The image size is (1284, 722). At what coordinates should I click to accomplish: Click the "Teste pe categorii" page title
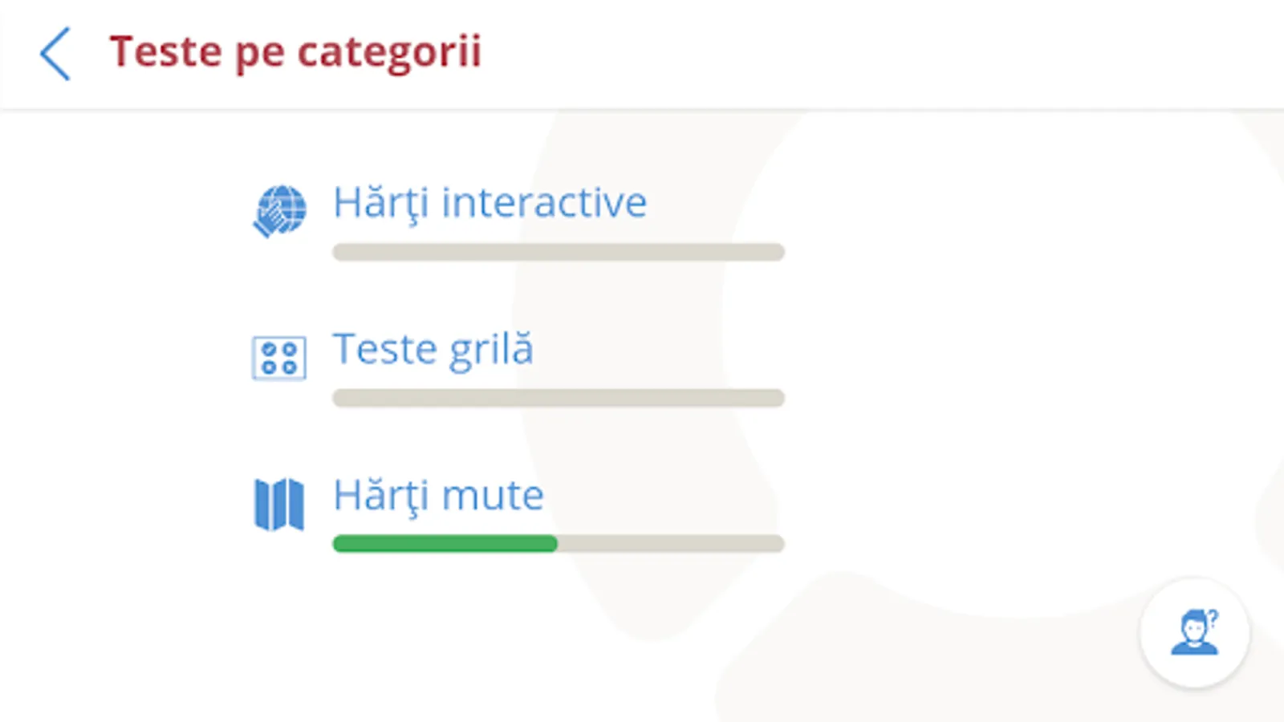pyautogui.click(x=295, y=53)
